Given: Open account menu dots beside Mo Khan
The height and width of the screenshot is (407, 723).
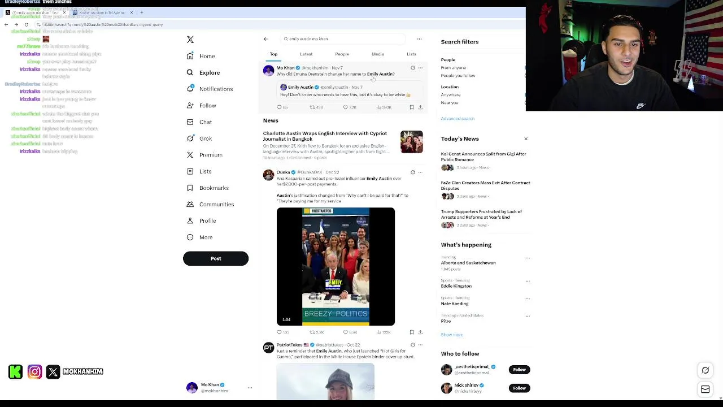Looking at the screenshot, I should click(x=250, y=388).
